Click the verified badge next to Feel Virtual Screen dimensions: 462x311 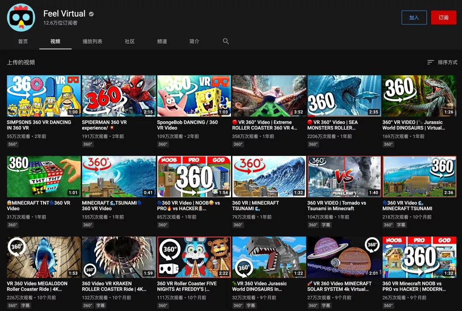(91, 14)
